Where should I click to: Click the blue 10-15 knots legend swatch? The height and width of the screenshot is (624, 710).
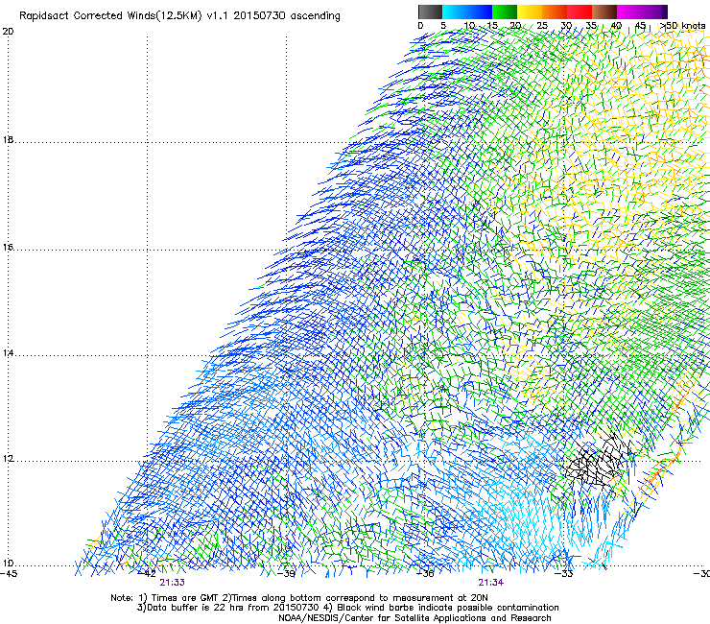(480, 12)
